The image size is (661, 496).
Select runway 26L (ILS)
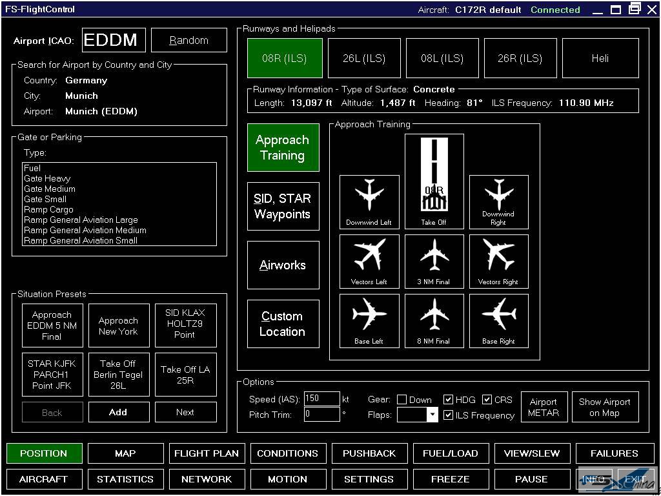[364, 58]
